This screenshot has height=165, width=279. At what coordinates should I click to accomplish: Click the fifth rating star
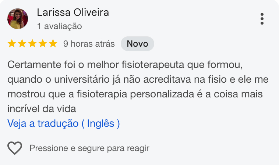pyautogui.click(x=53, y=44)
